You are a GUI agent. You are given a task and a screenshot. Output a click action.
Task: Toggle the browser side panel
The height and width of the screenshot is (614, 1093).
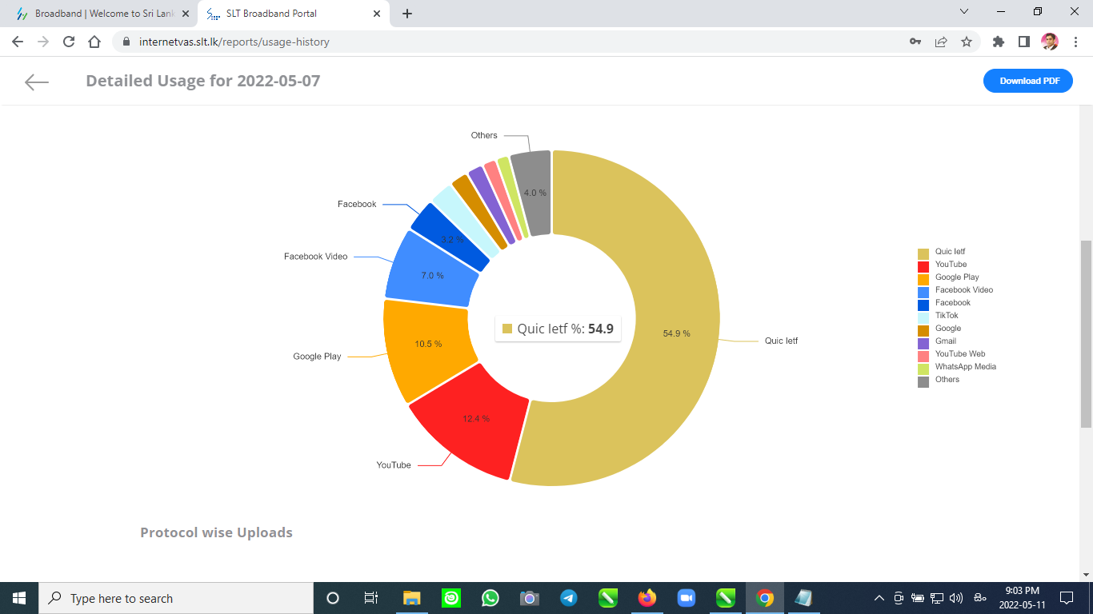1023,42
